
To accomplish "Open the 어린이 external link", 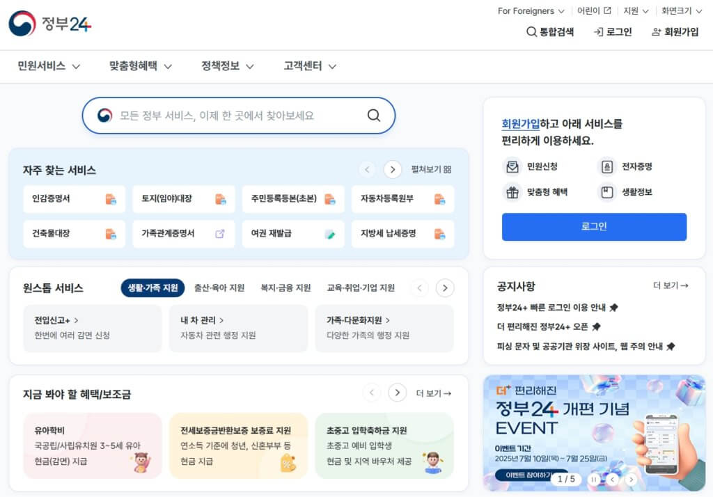I will coord(594,11).
